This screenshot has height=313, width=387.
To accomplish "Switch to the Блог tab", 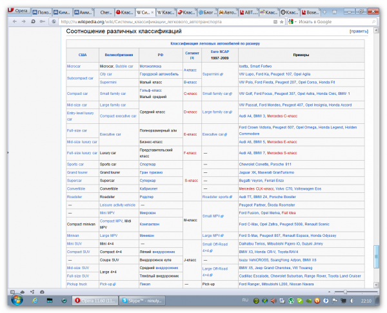I will coord(208,12).
